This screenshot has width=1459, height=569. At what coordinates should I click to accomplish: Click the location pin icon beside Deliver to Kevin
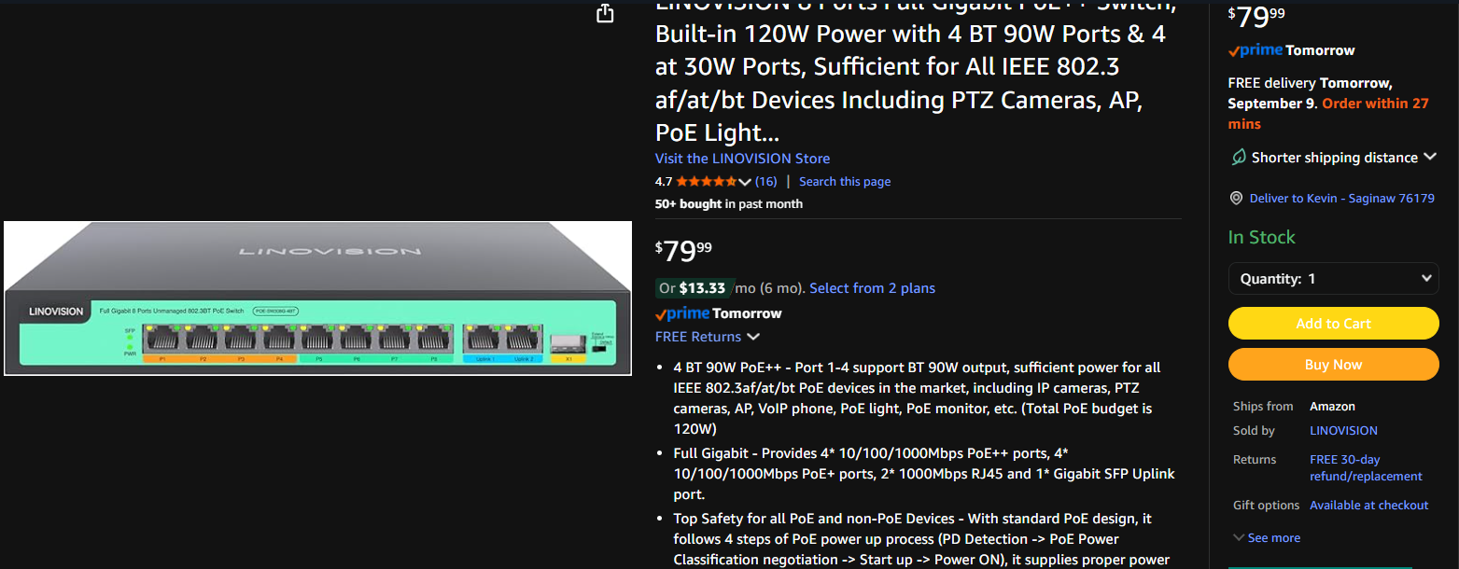tap(1236, 199)
